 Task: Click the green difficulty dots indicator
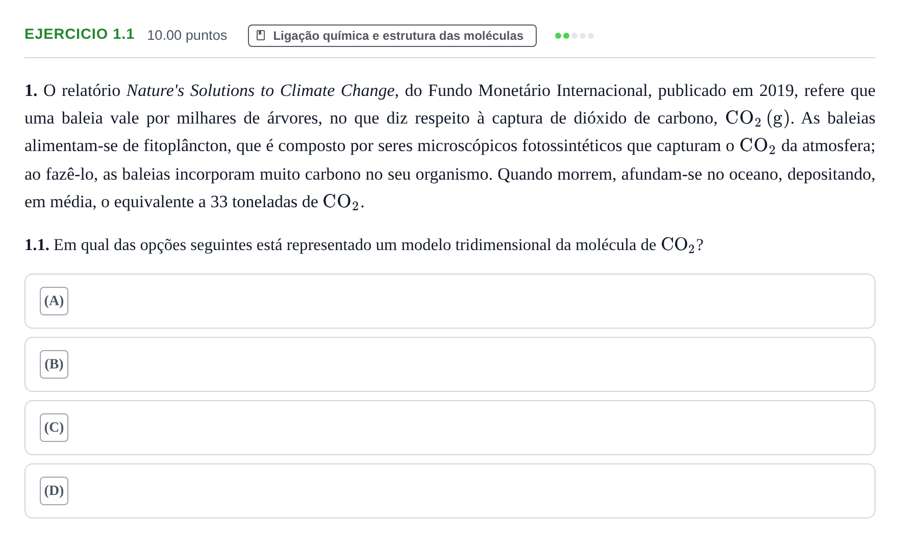click(x=574, y=36)
